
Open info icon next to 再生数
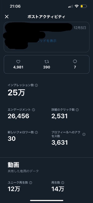click(x=63, y=183)
